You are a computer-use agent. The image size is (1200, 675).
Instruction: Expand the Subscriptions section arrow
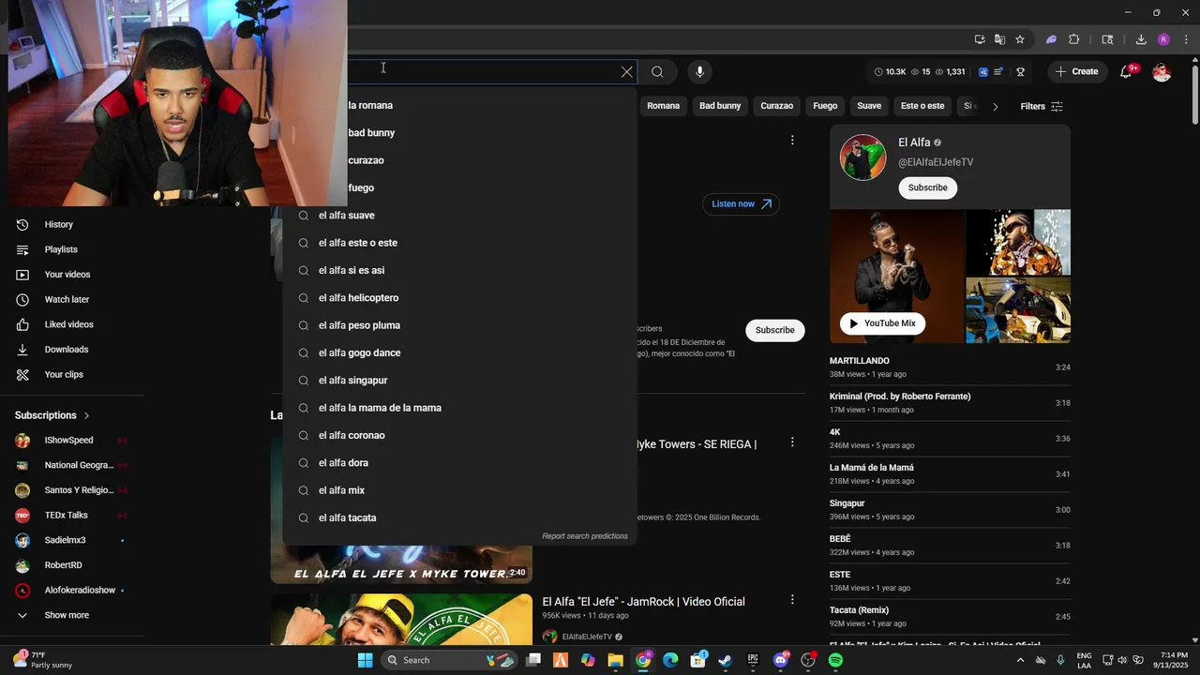(x=86, y=415)
